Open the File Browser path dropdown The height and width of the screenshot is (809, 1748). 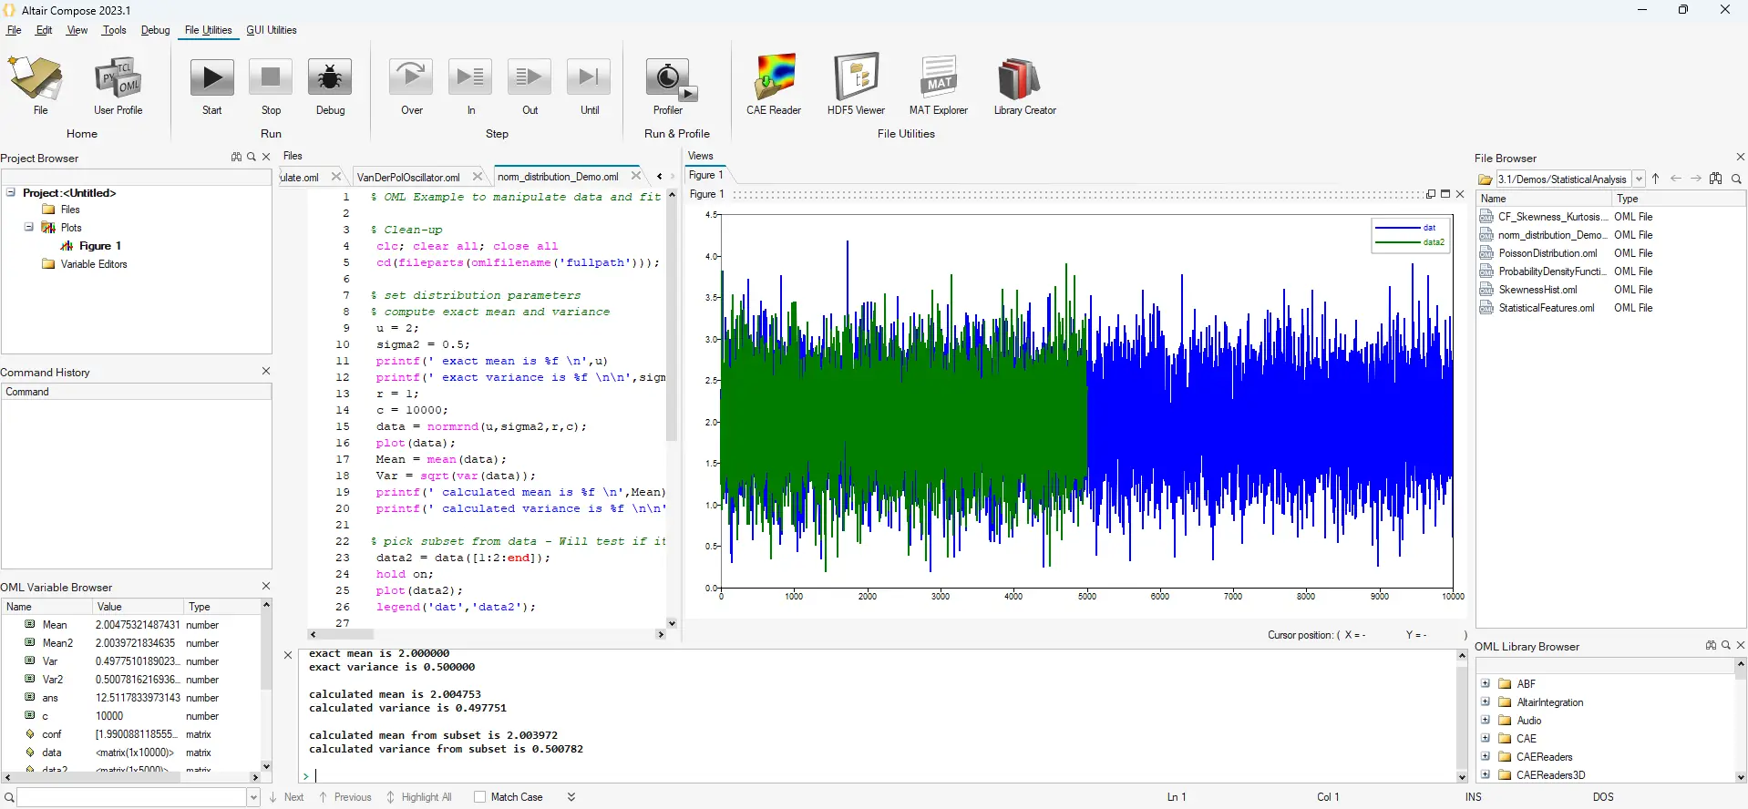[x=1639, y=179]
